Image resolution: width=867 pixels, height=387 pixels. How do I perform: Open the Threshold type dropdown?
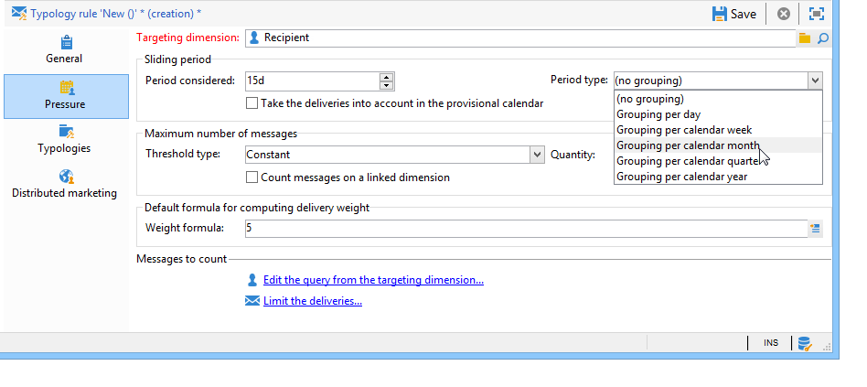click(x=537, y=155)
